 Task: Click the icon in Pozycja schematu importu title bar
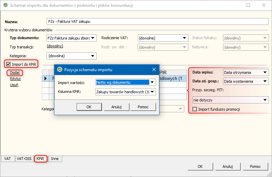(60, 70)
